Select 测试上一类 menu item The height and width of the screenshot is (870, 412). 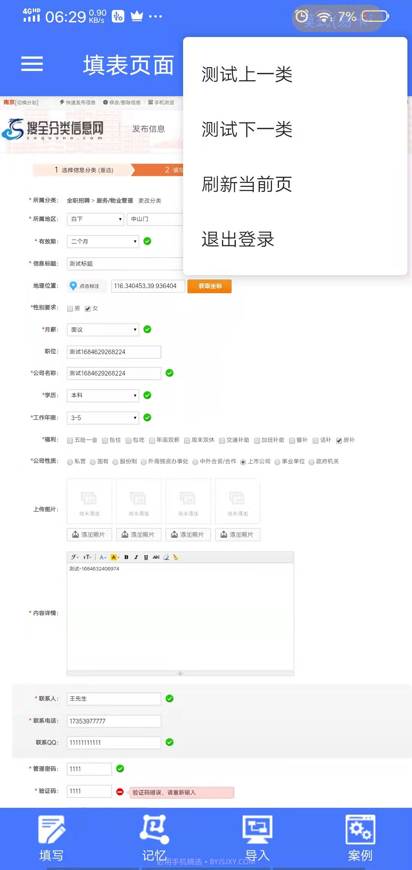(x=295, y=74)
